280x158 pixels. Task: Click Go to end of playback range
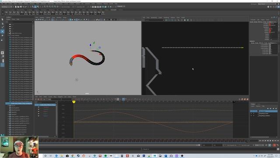[x=278, y=141]
